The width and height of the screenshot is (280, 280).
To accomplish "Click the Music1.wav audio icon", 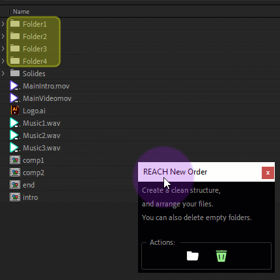I will [15, 123].
